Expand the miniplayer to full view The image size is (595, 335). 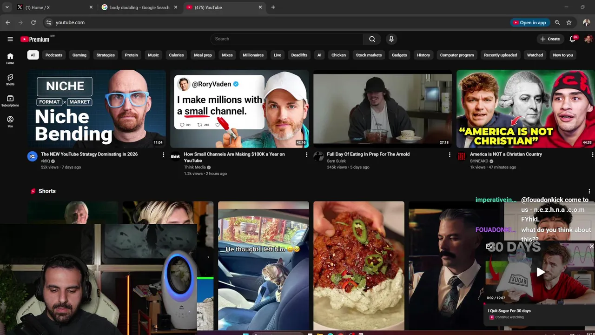[x=489, y=246]
